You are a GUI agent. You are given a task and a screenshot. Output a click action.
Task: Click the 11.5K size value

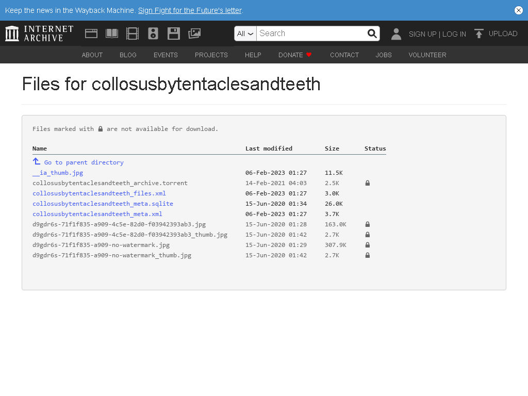334,173
